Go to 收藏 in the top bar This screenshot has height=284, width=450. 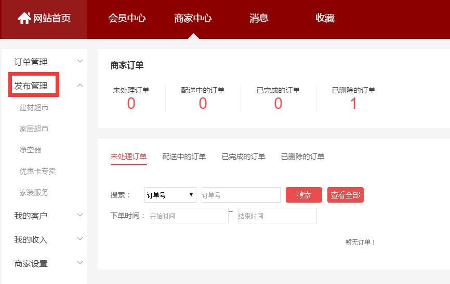[325, 18]
